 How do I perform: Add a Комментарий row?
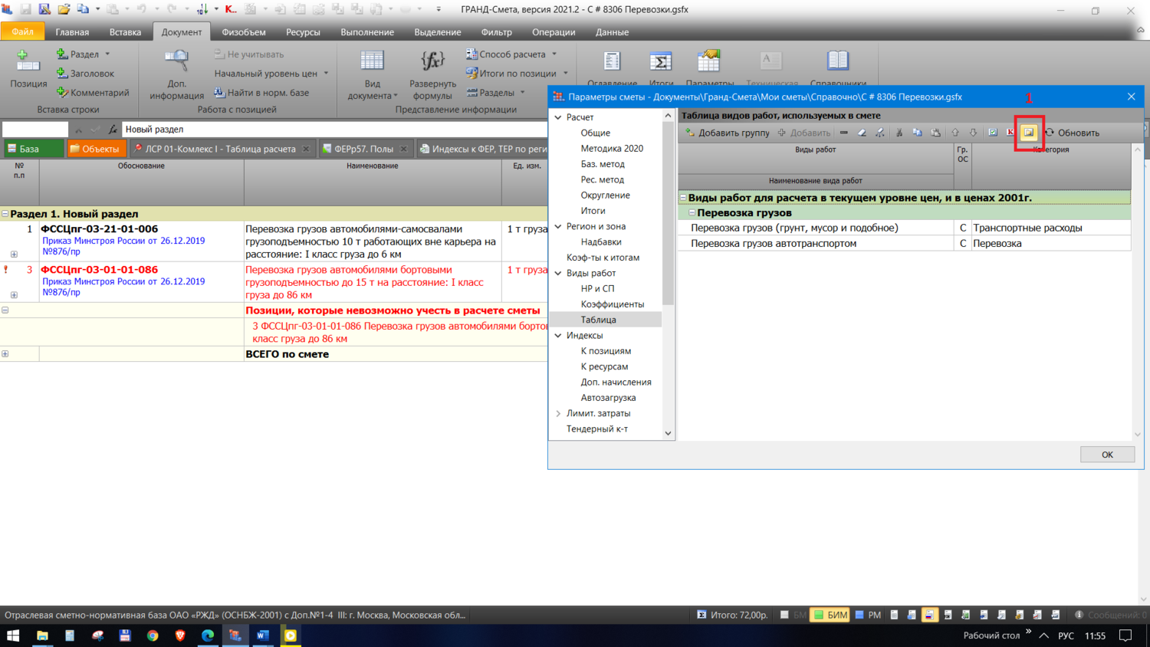pos(92,93)
